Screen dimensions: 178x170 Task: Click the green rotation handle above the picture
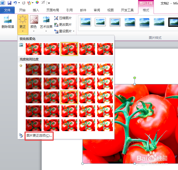click(x=135, y=78)
